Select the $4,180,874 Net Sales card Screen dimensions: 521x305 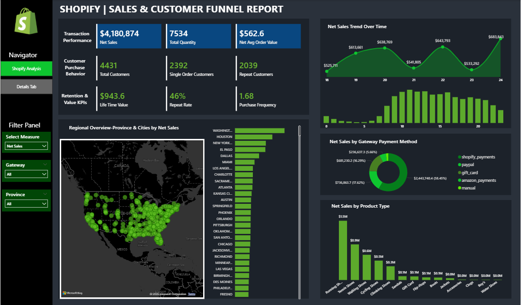[129, 36]
